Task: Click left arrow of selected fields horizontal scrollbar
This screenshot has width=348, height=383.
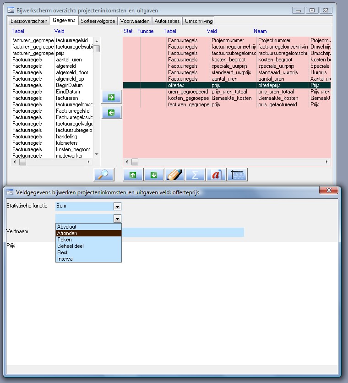Action: click(127, 162)
